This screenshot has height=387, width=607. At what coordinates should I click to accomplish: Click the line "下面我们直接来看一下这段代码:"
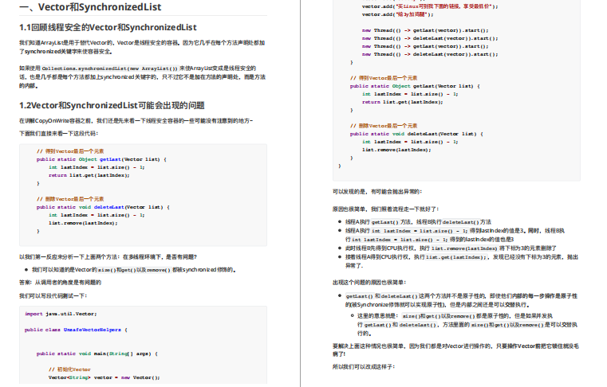(x=59, y=134)
